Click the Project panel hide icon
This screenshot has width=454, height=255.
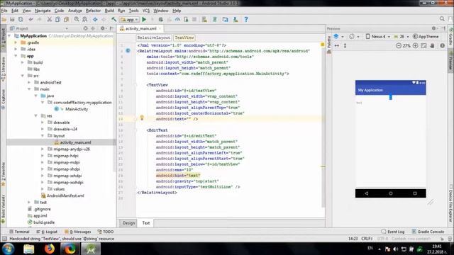pos(112,28)
